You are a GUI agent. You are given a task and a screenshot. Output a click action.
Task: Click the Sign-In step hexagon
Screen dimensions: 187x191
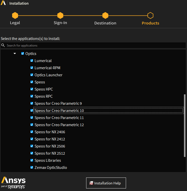pyautogui.click(x=60, y=16)
